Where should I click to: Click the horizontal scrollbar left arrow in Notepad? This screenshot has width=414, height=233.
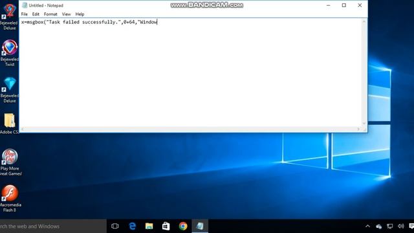point(23,129)
